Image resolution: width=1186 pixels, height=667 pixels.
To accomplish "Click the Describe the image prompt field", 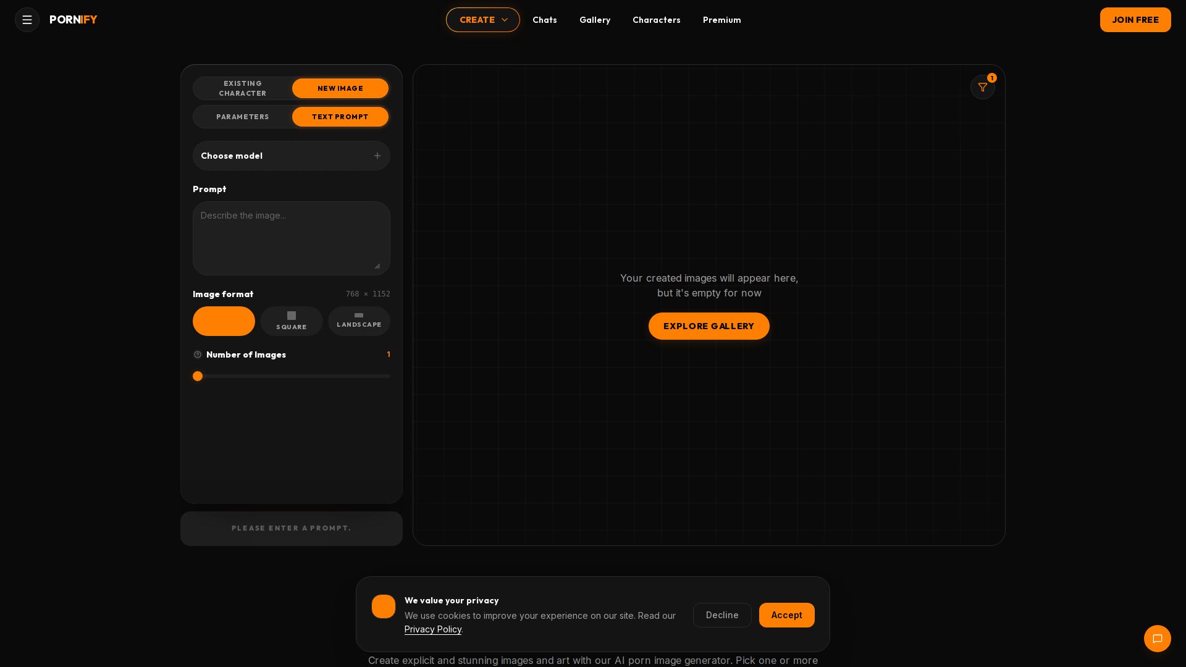I will point(292,238).
